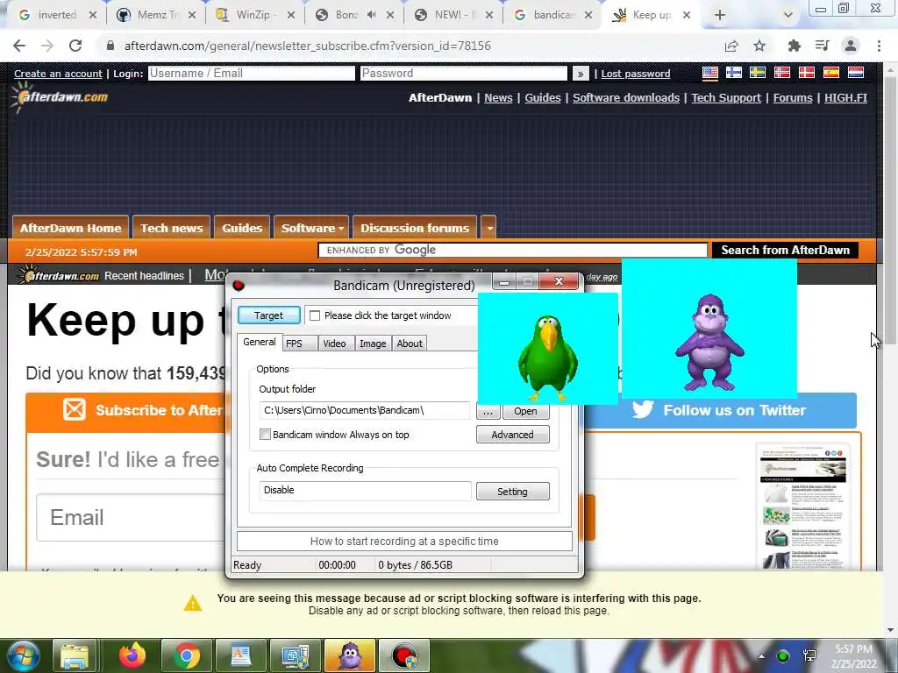Click Auto Complete Recording Setting button

512,492
